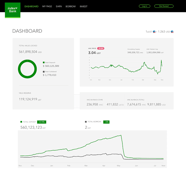Click the Apr label on deposit chart axis
The height and width of the screenshot is (172, 186).
(104, 166)
